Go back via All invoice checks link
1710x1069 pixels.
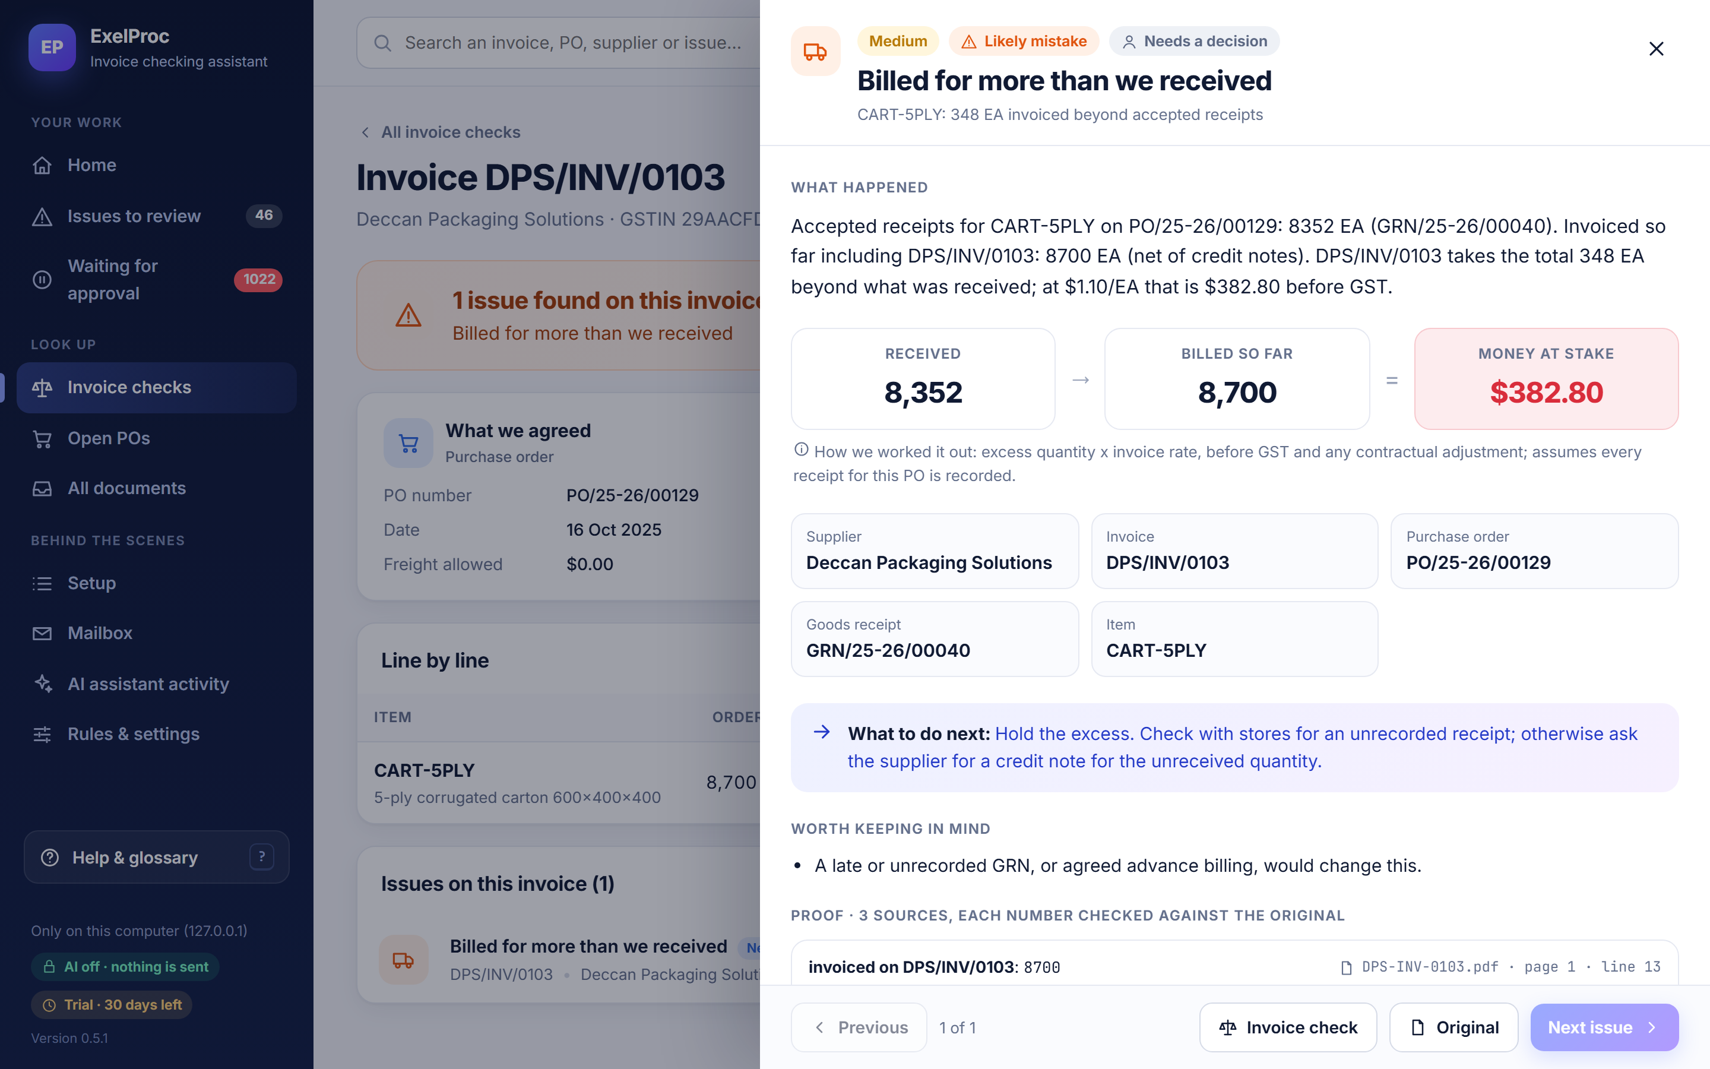441,132
